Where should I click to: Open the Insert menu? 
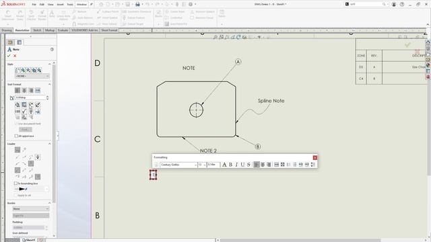(x=60, y=5)
